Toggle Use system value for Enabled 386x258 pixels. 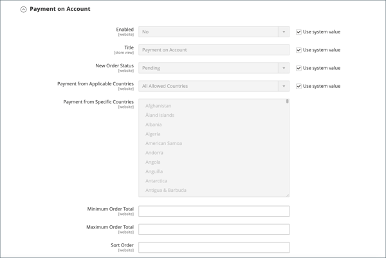[x=299, y=32]
